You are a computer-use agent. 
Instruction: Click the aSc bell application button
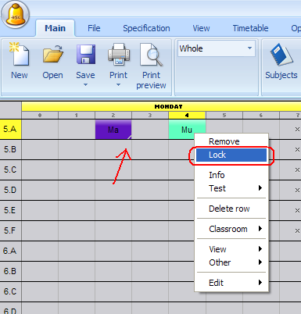click(15, 15)
